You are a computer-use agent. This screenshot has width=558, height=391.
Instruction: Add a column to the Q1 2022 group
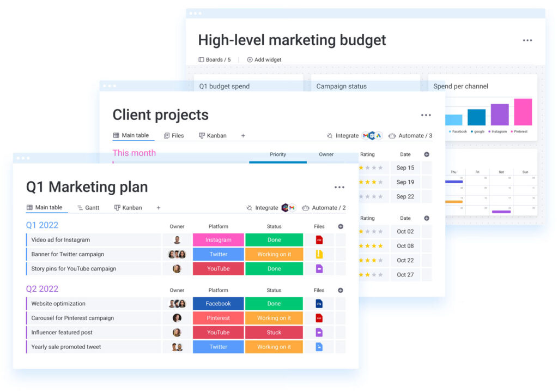coord(341,226)
